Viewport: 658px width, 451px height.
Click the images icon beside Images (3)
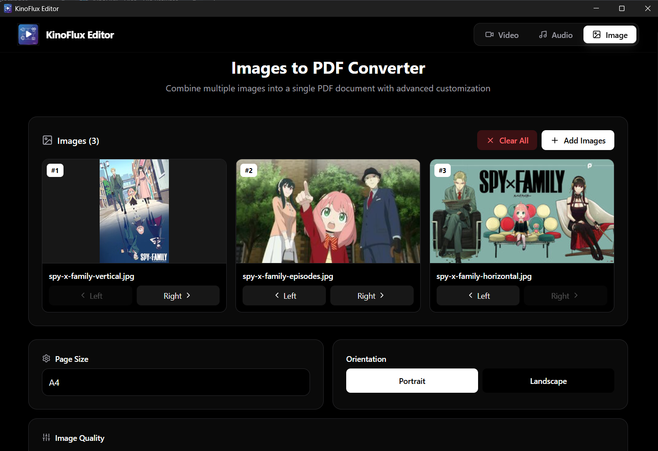click(x=47, y=140)
